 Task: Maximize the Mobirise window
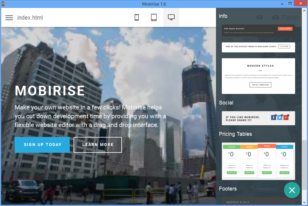tap(290, 3)
